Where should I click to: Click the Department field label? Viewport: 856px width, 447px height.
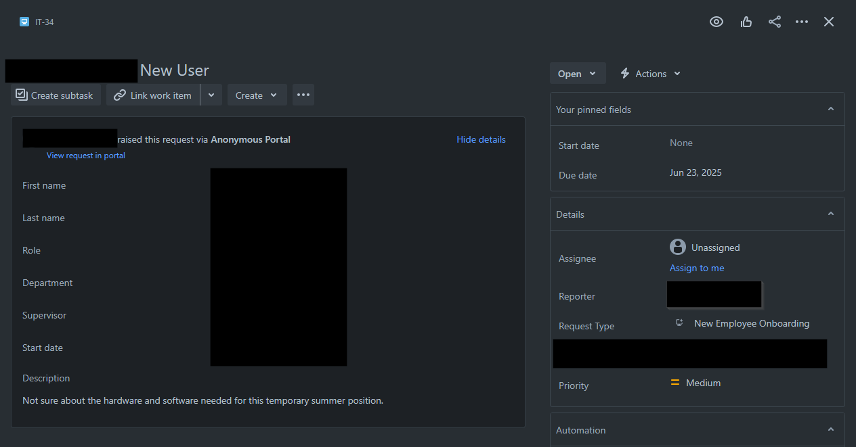(x=47, y=283)
